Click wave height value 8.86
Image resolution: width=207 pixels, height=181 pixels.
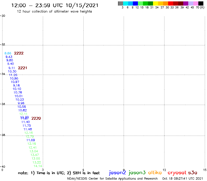8,53
